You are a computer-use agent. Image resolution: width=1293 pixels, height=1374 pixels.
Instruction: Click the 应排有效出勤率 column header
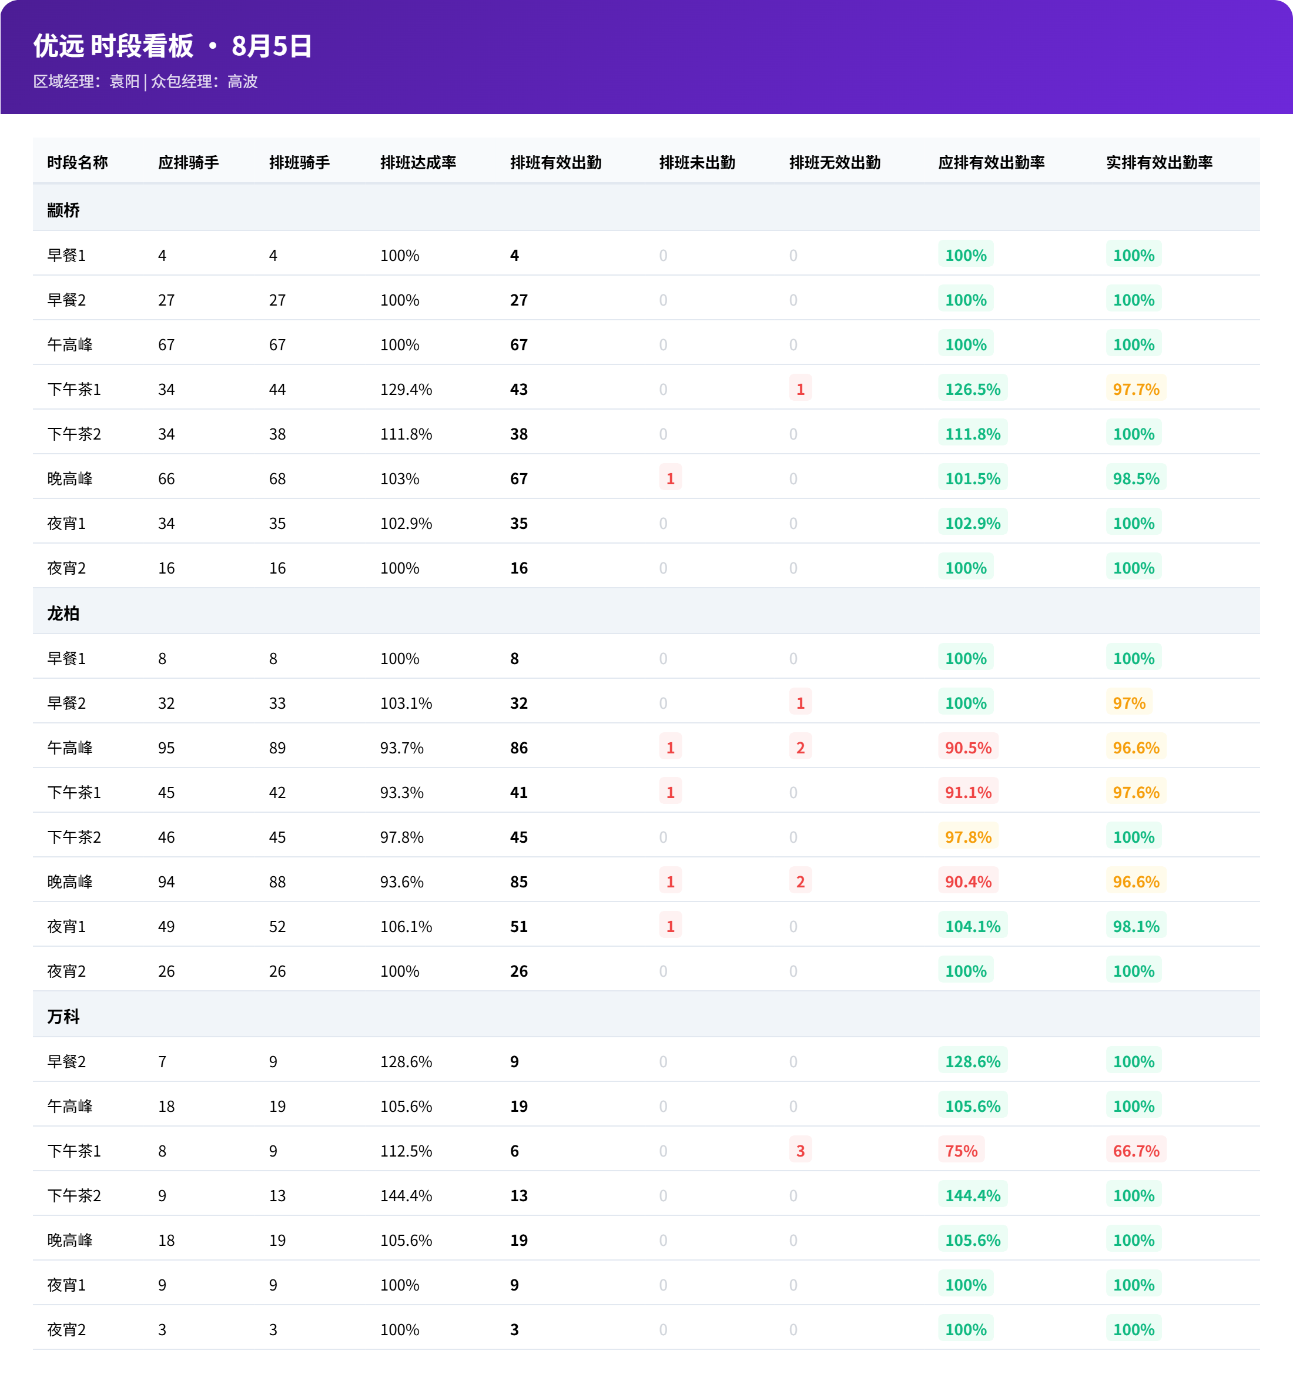(x=991, y=162)
